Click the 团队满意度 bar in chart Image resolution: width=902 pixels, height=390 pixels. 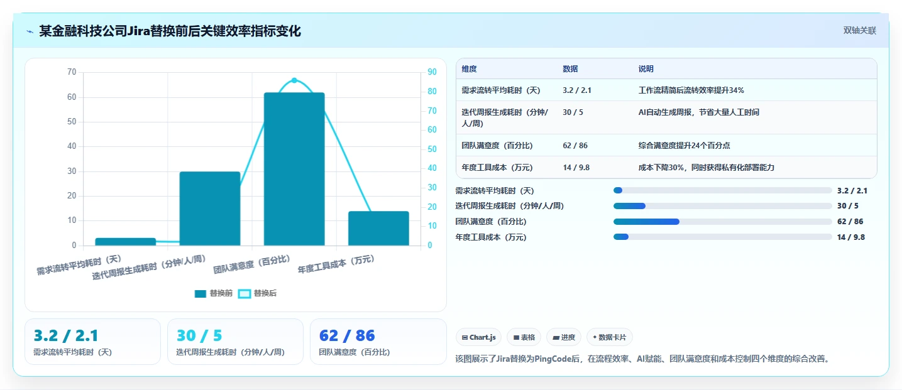[294, 169]
